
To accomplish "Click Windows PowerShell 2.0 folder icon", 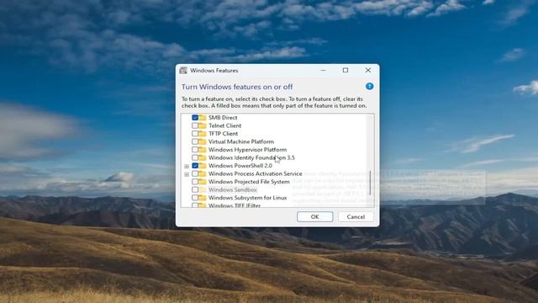I will point(203,166).
